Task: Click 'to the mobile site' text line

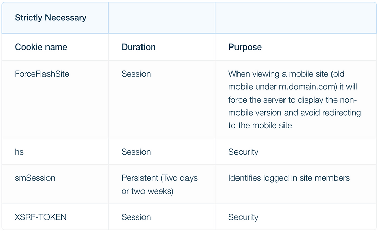Action: point(260,125)
